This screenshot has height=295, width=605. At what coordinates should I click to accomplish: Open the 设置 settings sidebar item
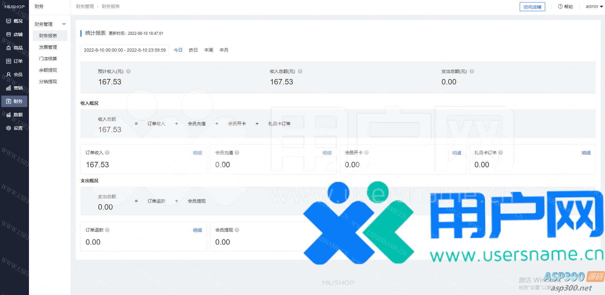14,128
